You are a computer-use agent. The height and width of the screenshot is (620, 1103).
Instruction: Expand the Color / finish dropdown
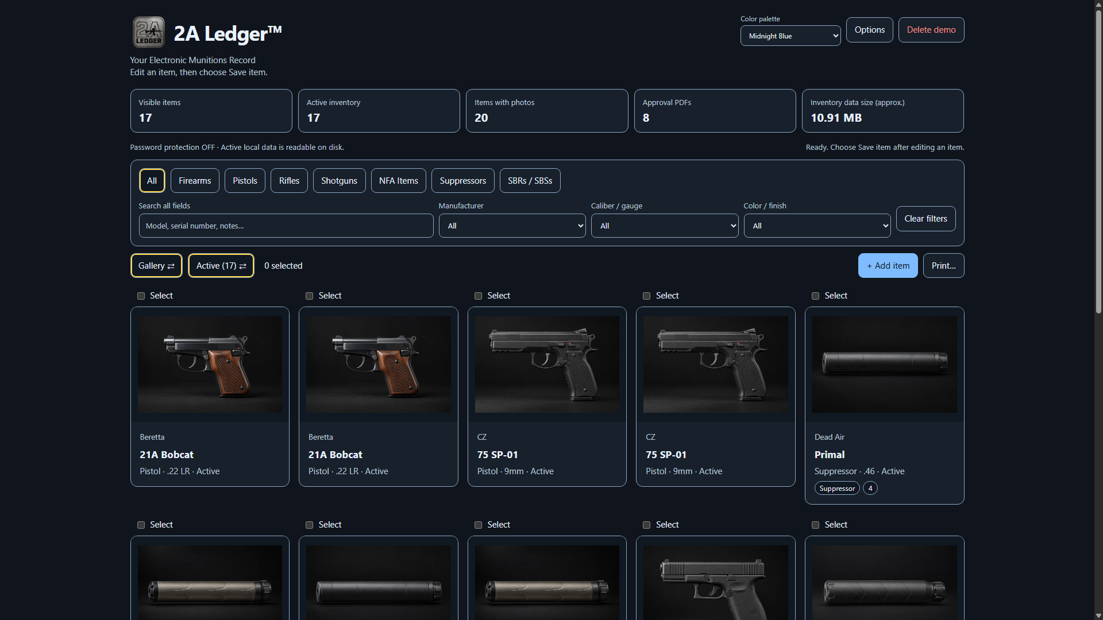click(817, 226)
